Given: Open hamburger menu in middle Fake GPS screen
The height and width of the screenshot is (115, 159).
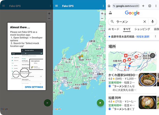Looking at the screenshot, I should (x=56, y=6).
